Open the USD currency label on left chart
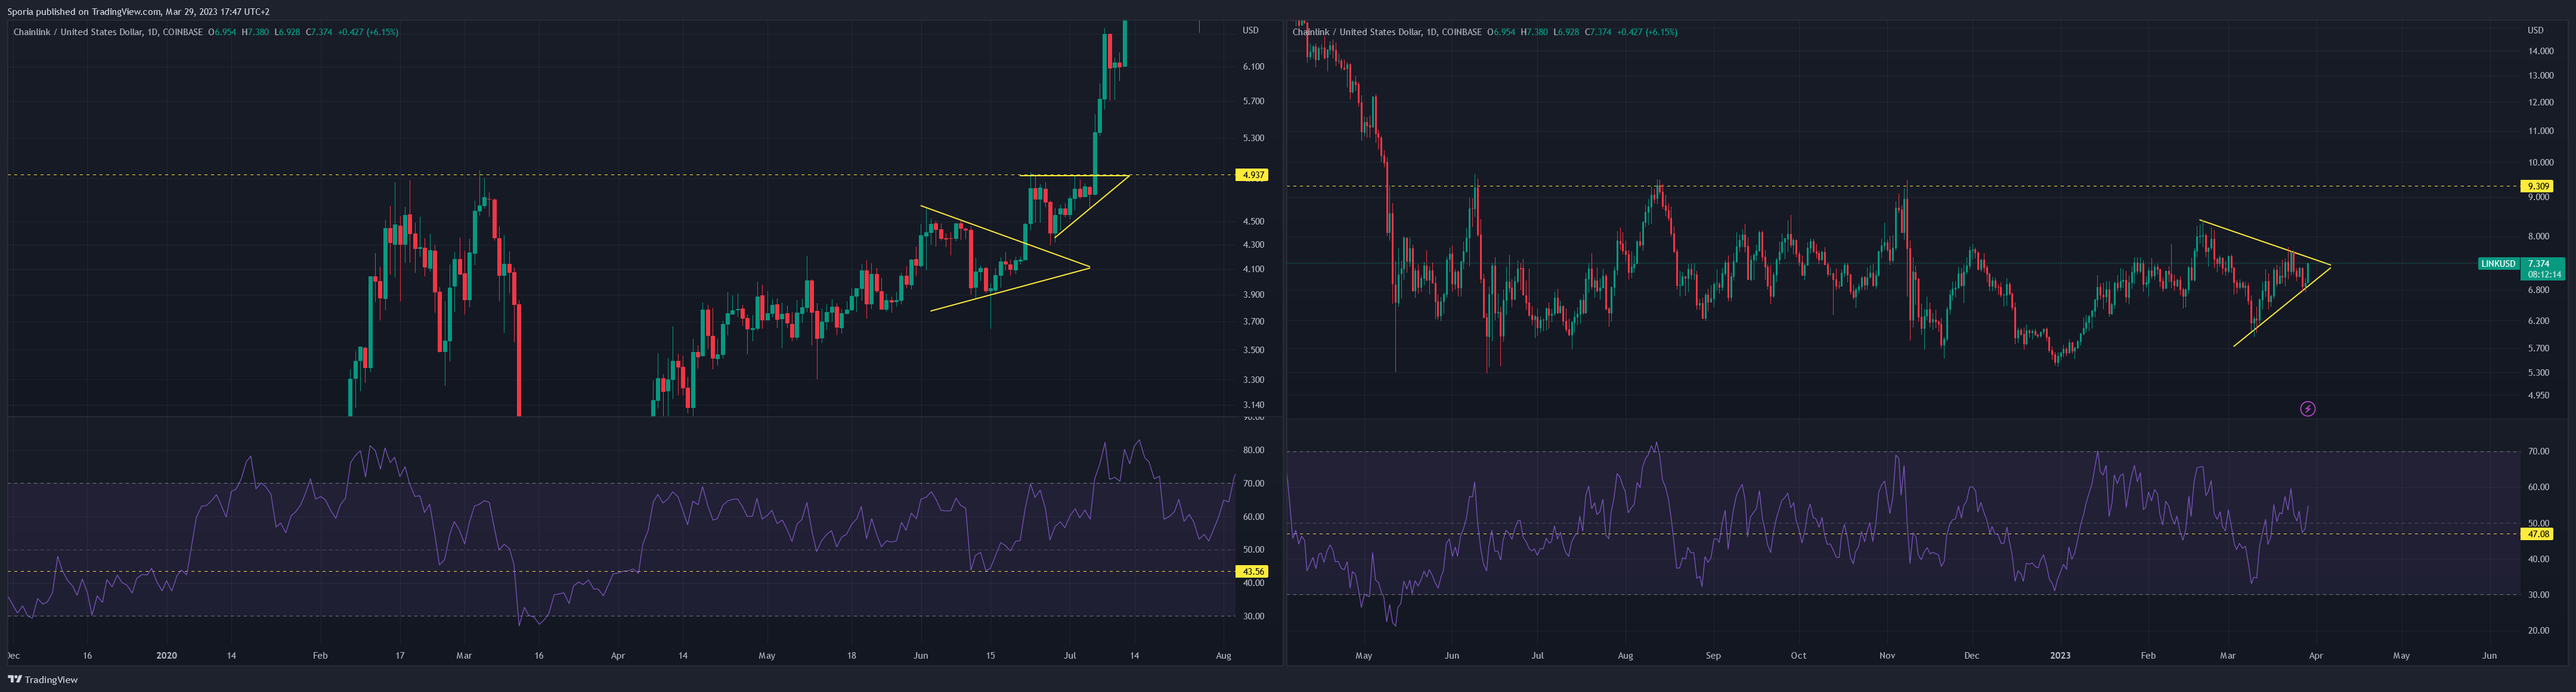This screenshot has width=2576, height=692. pos(1250,31)
